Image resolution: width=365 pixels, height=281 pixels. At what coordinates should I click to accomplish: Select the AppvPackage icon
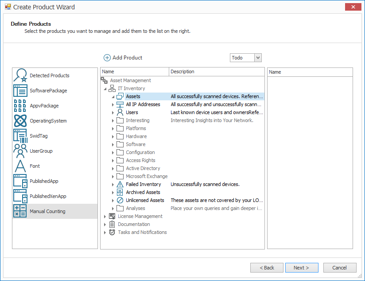(20, 106)
